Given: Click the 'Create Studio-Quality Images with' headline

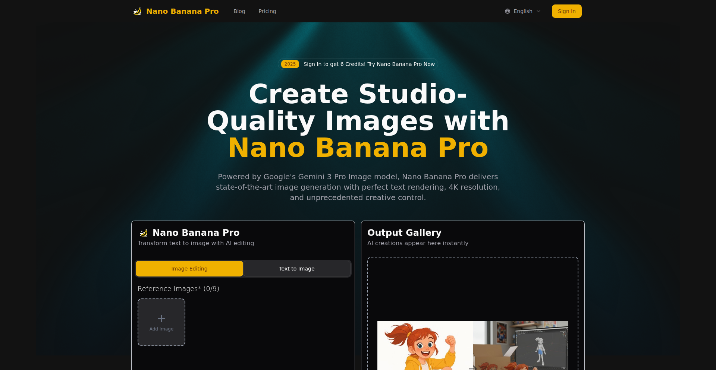Looking at the screenshot, I should (x=358, y=107).
